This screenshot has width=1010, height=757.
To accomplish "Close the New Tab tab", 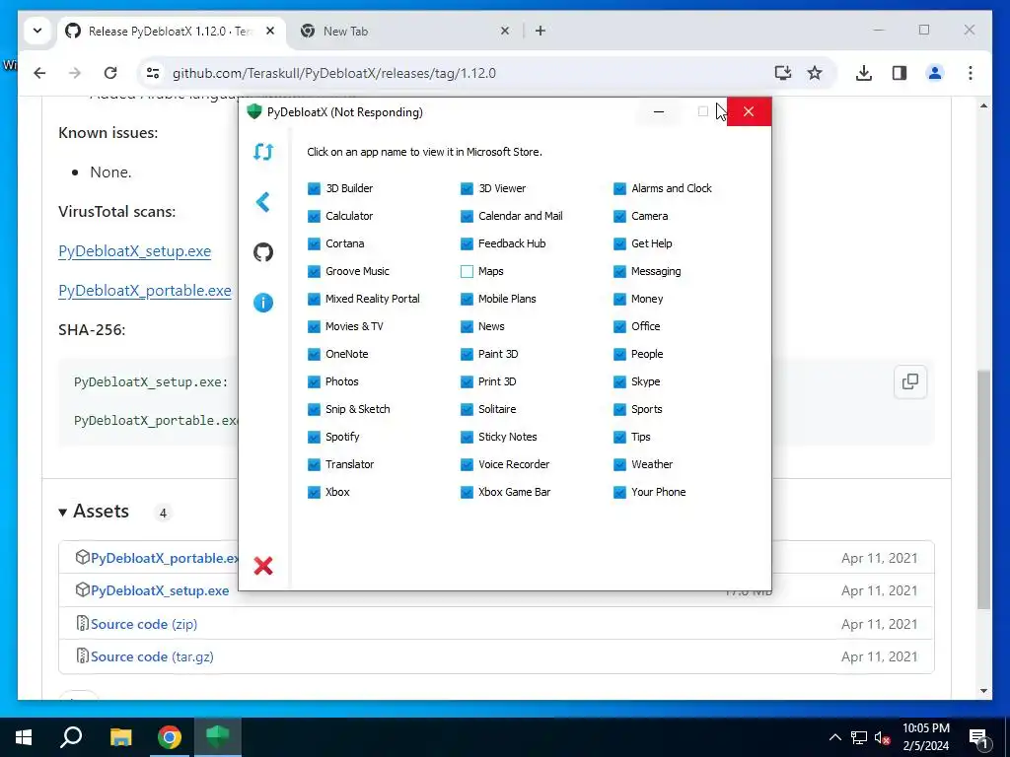I will coord(505,31).
